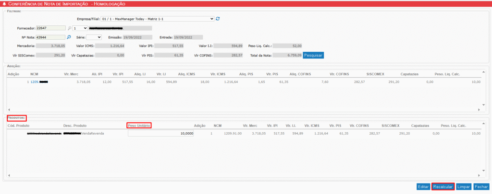Screen dimensions: 492x194
Task: Expand the supplier branch dropdown showing 1
Action: tap(80, 28)
